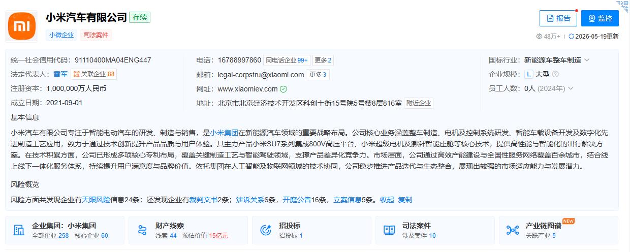This screenshot has width=630, height=252.
Task: Click the company title 小米汽车有限公司
Action: 86,18
